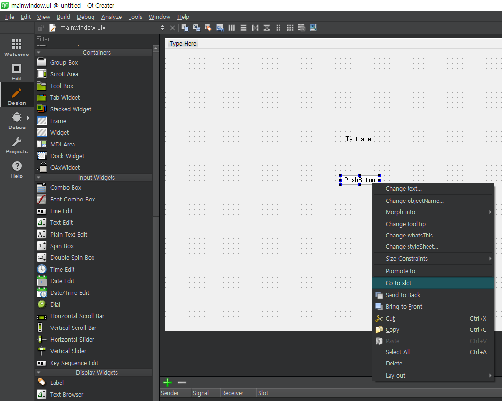Viewport: 502px width, 401px height.
Task: Open the Debug mode in sidebar
Action: tap(17, 121)
